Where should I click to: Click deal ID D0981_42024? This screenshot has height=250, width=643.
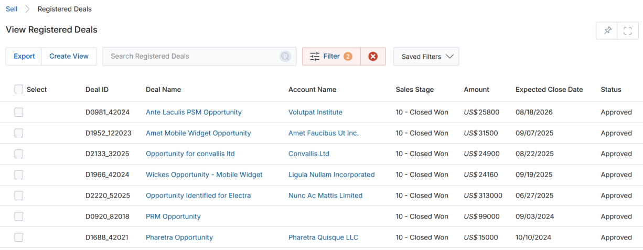(x=108, y=112)
